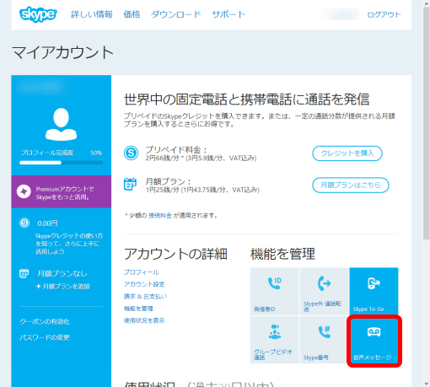Open the 発信者ID feature tile

(275, 291)
